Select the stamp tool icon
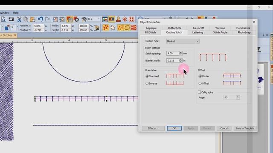 119,19
